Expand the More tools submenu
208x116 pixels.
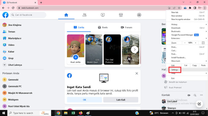186,61
